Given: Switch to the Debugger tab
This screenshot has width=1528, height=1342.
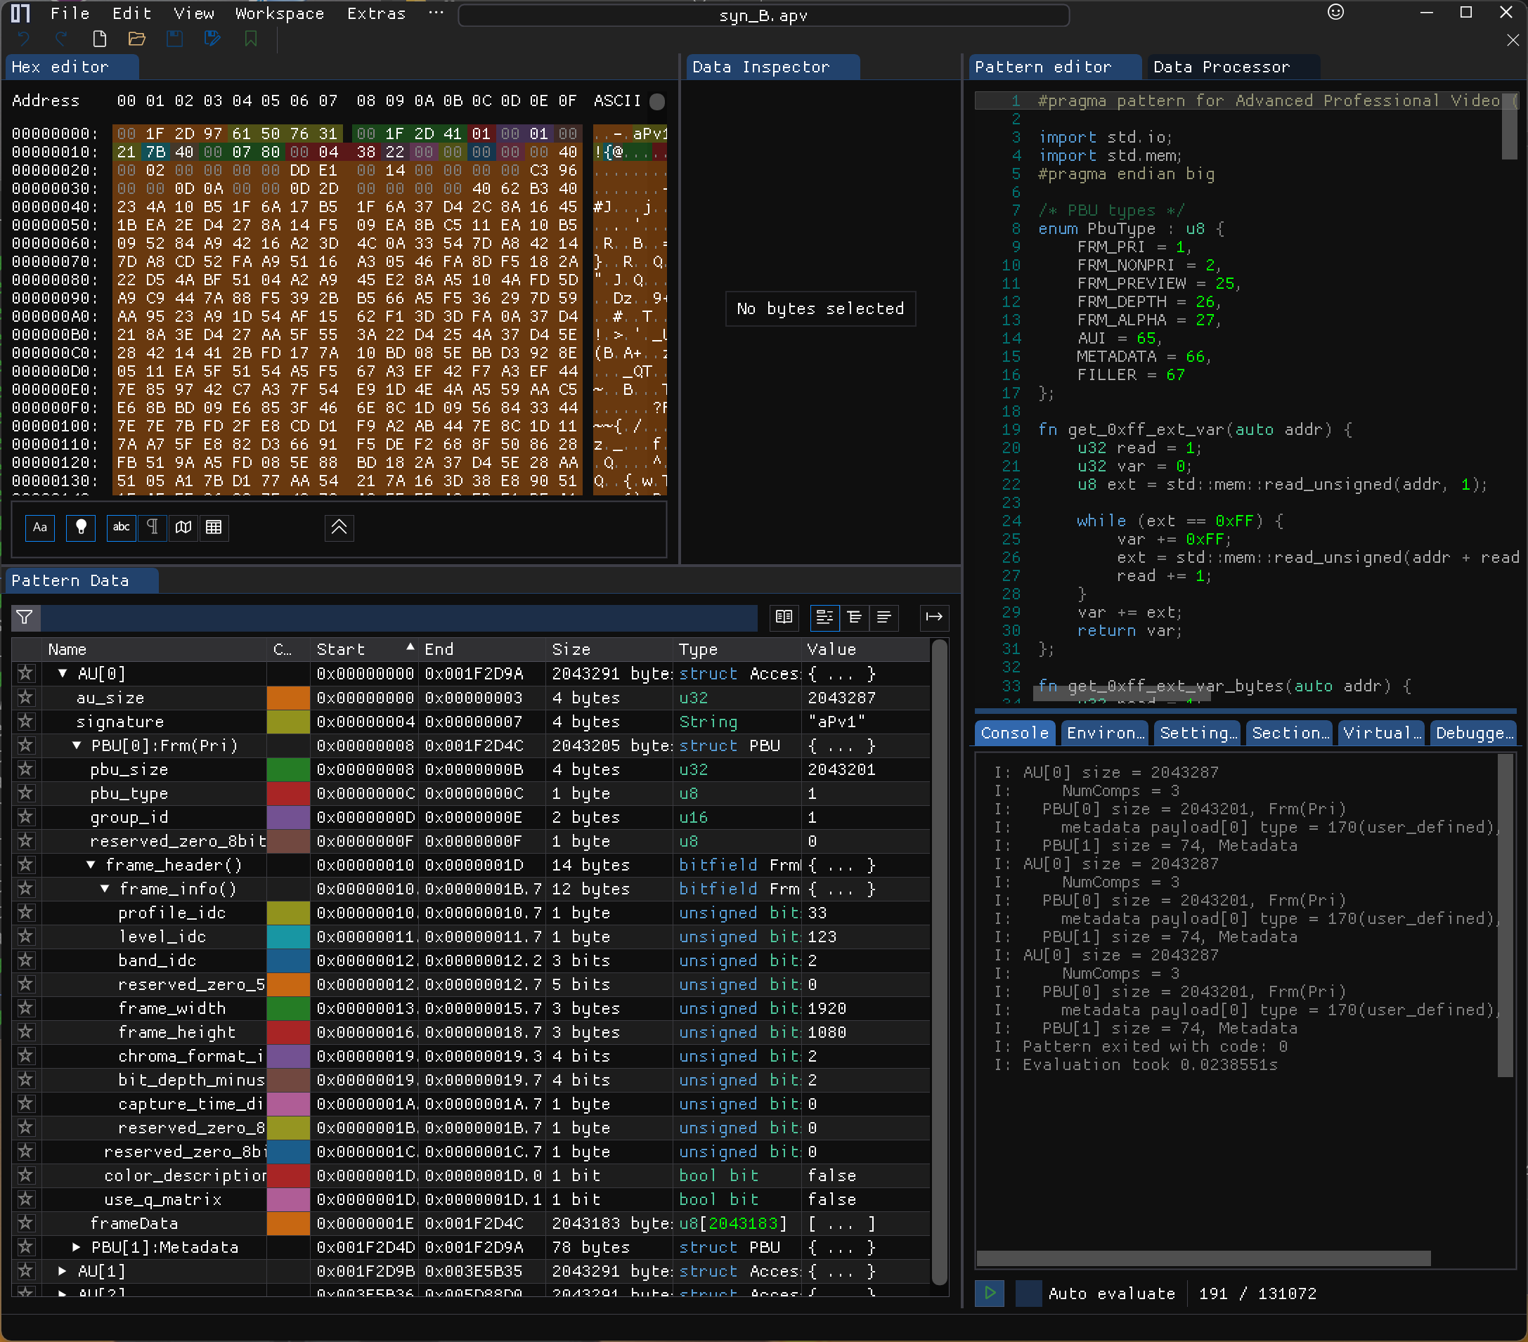Looking at the screenshot, I should (x=1473, y=733).
